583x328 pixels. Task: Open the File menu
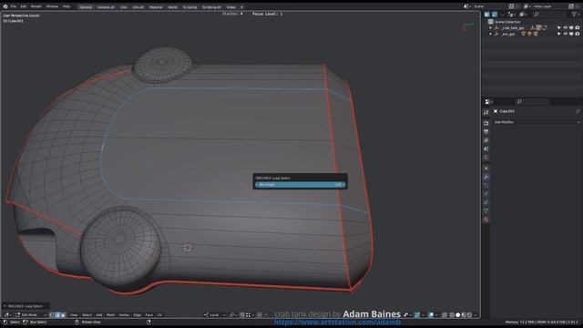click(x=14, y=6)
